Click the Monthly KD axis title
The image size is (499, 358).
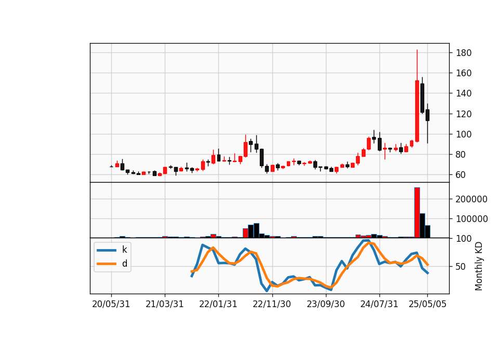tap(479, 266)
